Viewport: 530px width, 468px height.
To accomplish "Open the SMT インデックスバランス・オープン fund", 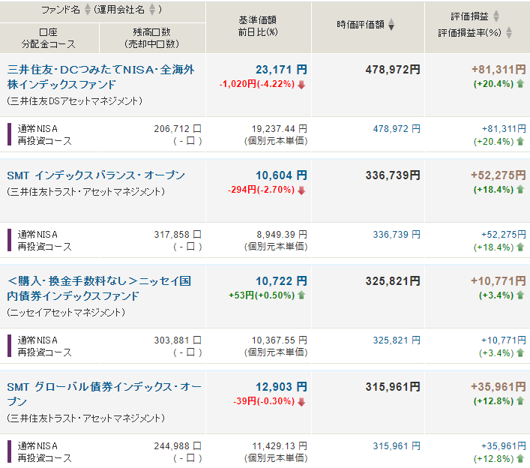I will [95, 175].
